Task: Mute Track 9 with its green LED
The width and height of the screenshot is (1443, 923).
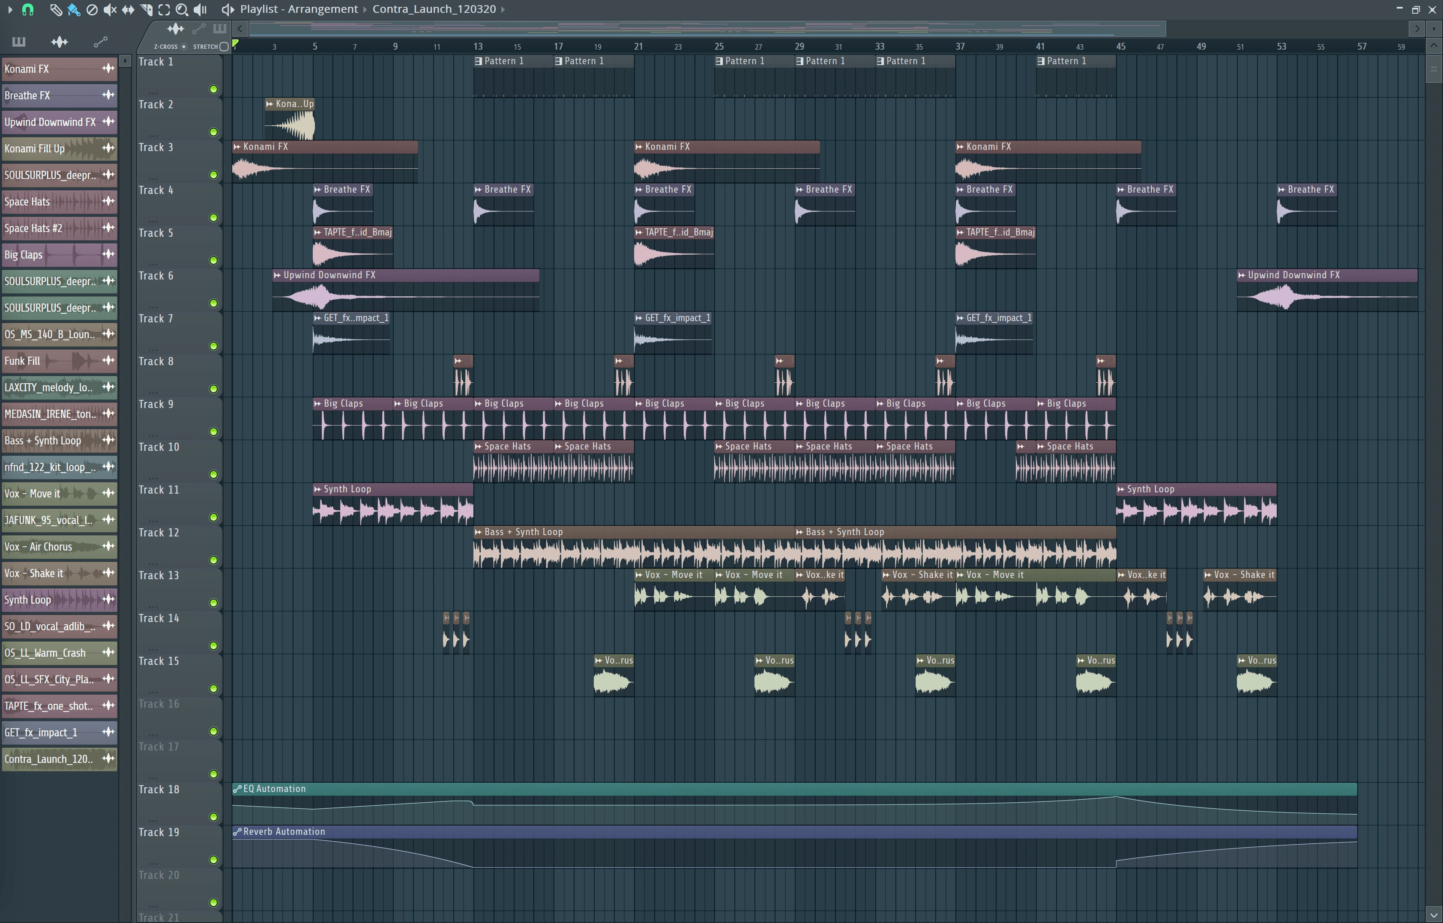Action: point(213,432)
